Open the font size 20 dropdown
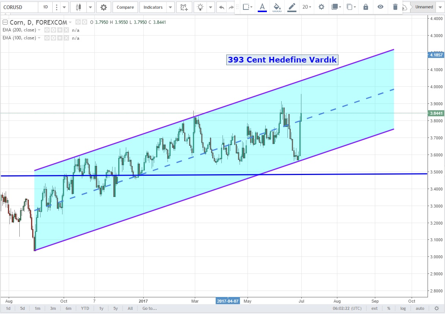 click(306, 7)
